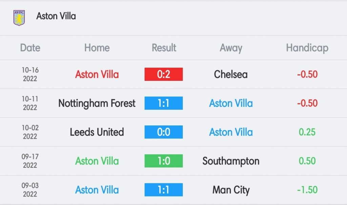Viewport: 347px width, 205px height.
Task: Click the Result column header
Action: [164, 48]
